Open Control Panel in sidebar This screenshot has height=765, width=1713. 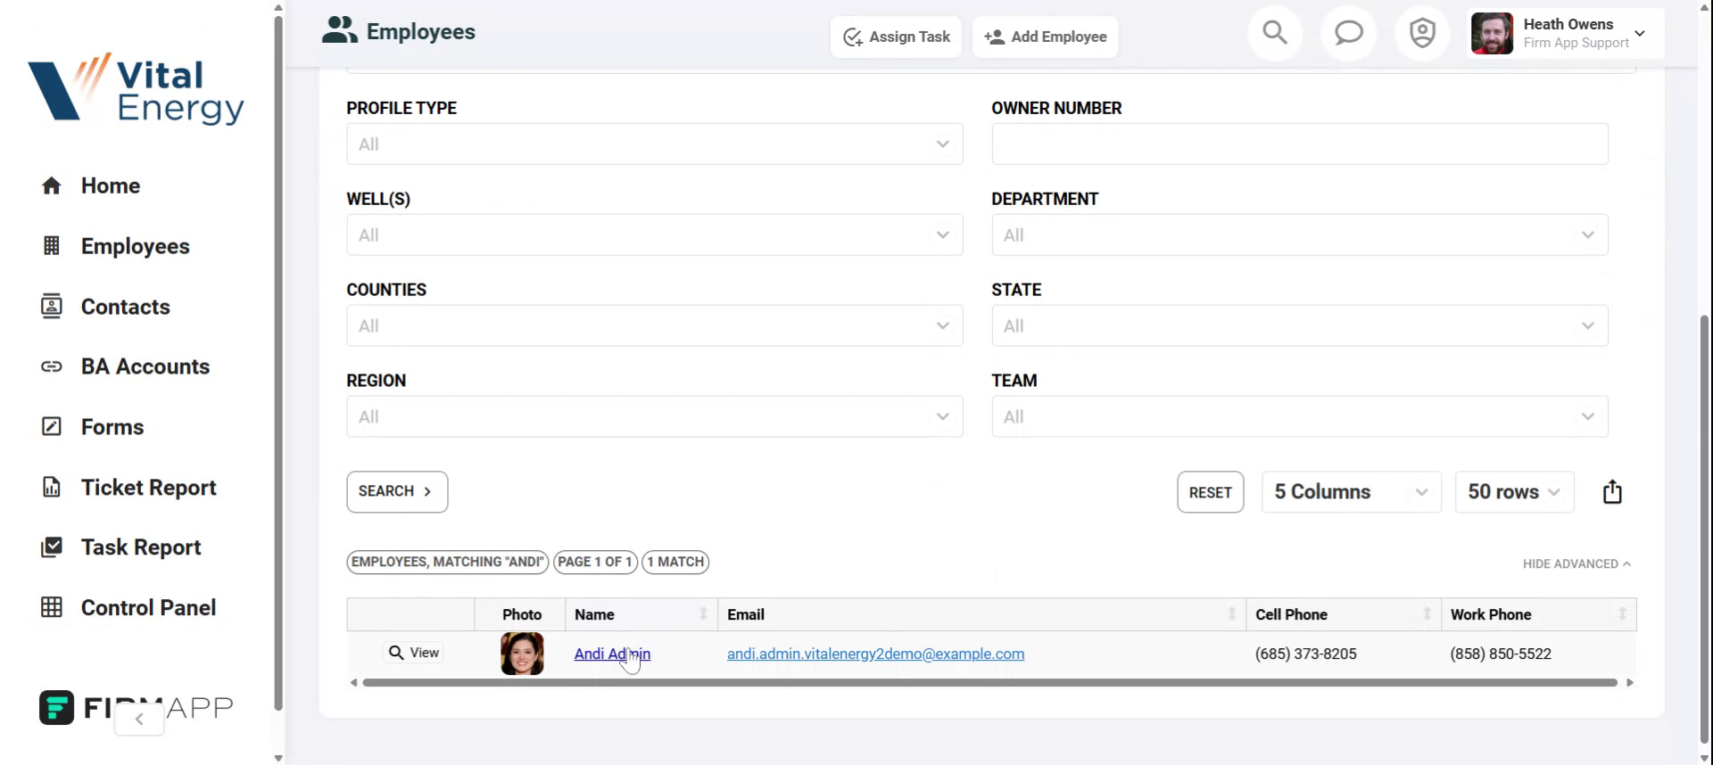149,607
